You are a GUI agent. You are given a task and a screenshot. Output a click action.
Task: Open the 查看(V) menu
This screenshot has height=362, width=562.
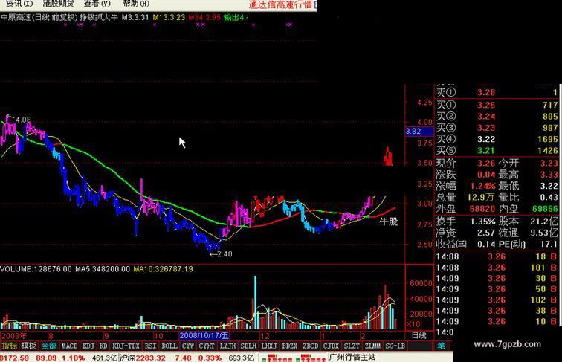tap(97, 4)
